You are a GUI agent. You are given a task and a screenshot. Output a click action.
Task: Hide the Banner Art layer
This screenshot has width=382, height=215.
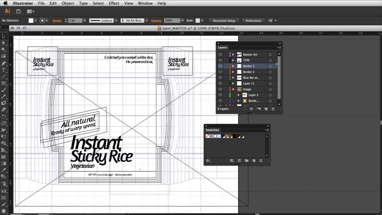(220, 55)
